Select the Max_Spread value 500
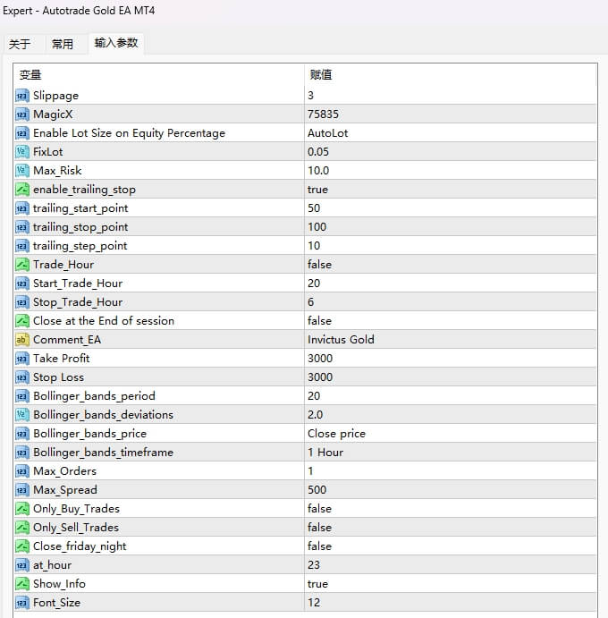 (x=317, y=490)
